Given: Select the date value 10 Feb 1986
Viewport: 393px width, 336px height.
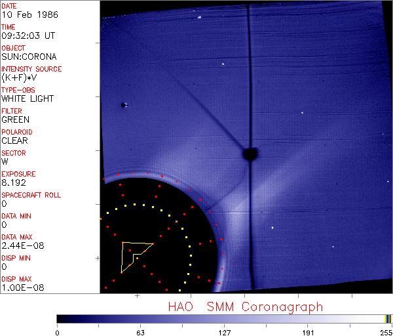Looking at the screenshot, I should point(30,14).
